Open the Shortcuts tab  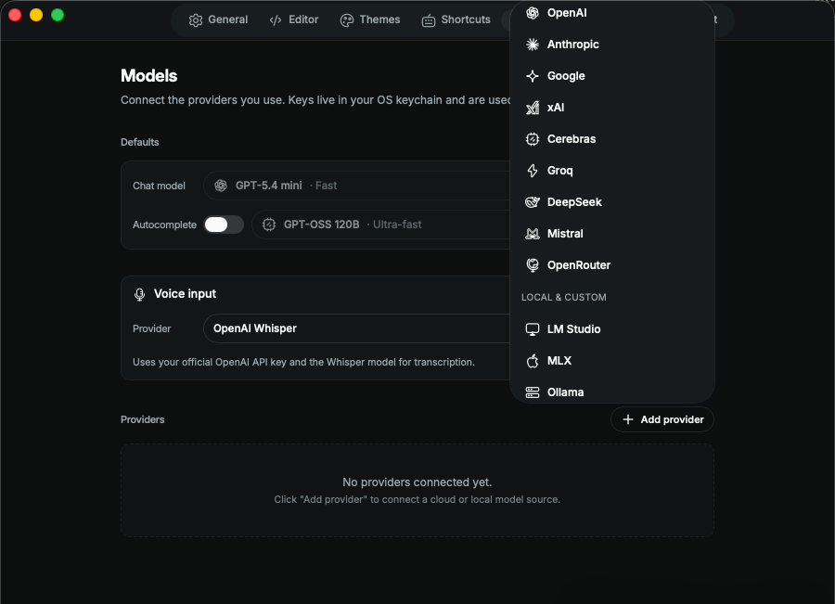(x=456, y=20)
